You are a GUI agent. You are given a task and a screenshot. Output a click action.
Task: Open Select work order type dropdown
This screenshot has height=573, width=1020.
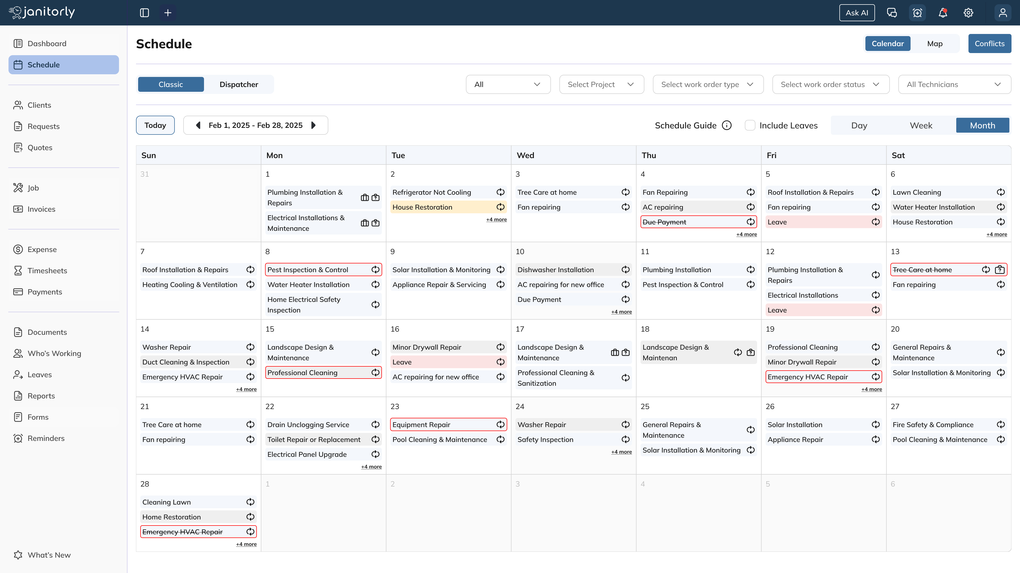tap(708, 84)
